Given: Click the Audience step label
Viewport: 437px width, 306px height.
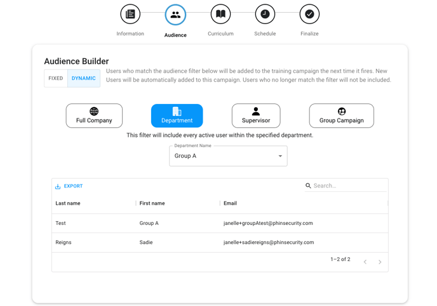Looking at the screenshot, I should 175,35.
